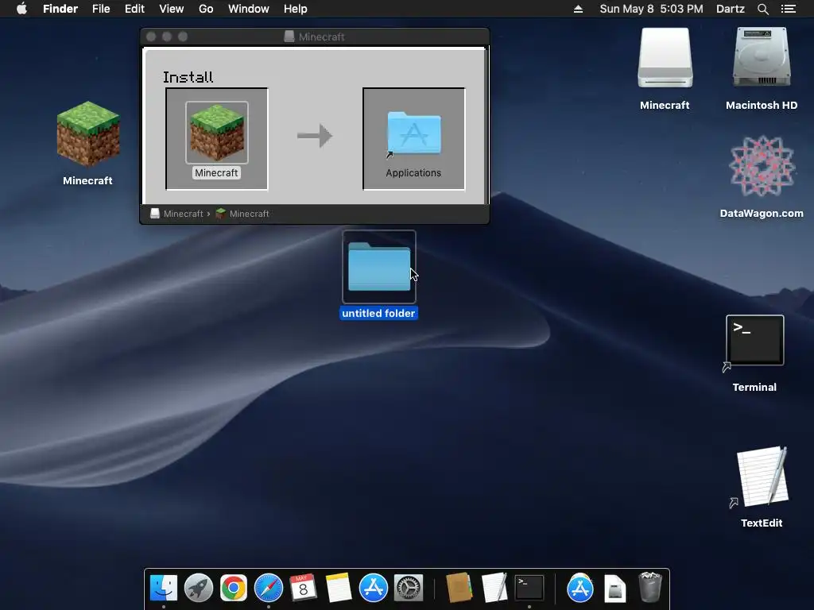Open Notes in the Dock
814x610 pixels.
pyautogui.click(x=339, y=589)
